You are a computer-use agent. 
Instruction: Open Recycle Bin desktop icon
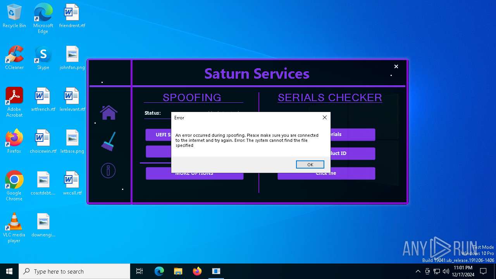[x=14, y=16]
